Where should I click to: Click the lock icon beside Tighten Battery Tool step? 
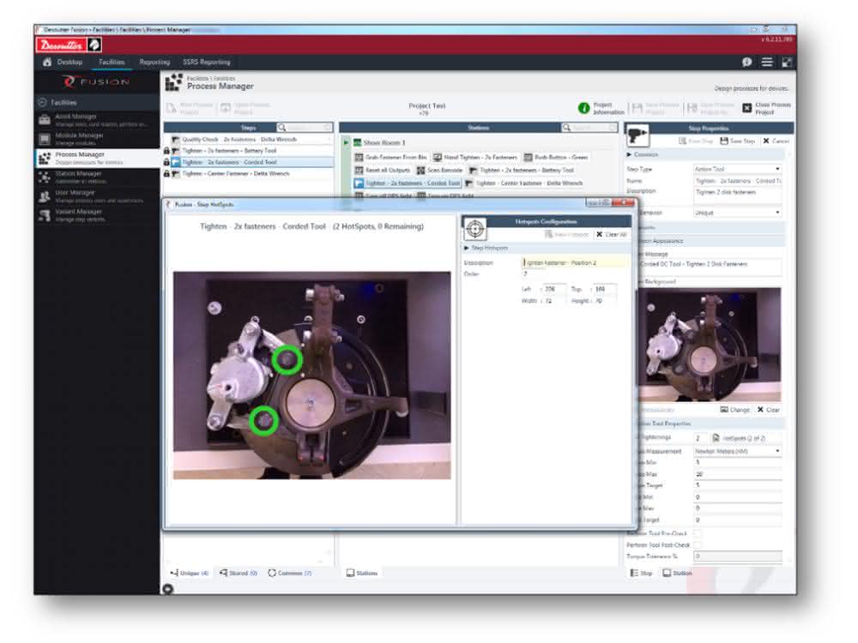tap(166, 151)
